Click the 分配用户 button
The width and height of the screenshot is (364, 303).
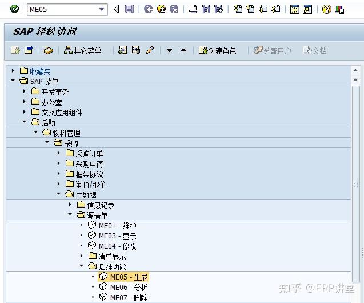tap(273, 50)
